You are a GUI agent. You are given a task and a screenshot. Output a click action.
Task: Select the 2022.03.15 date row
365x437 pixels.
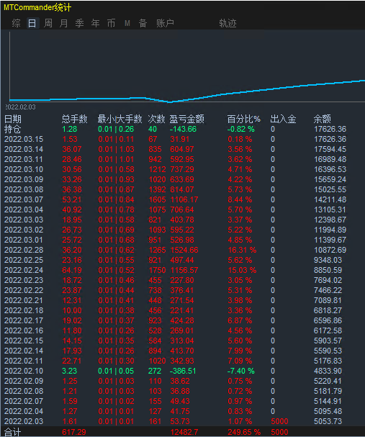click(x=24, y=140)
